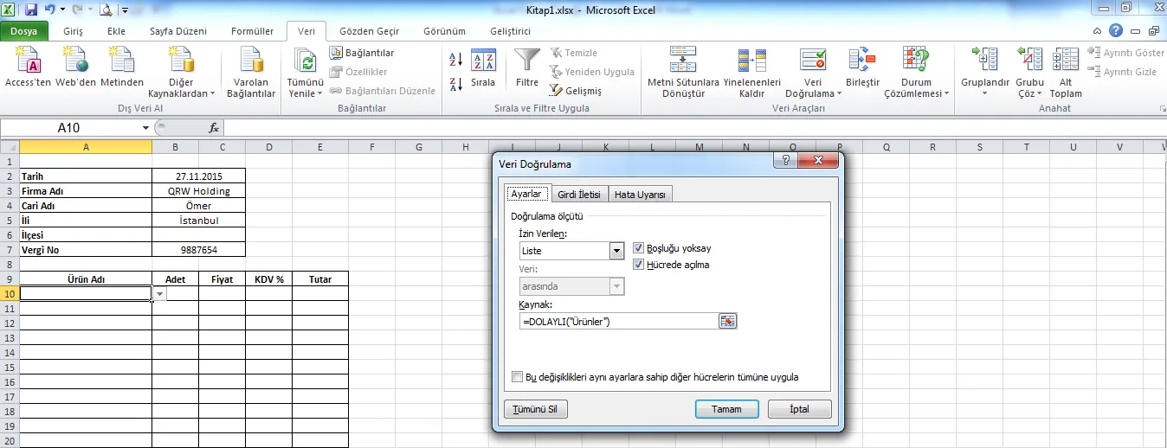Open the dropdown arrow at cell A10
Image resolution: width=1167 pixels, height=448 pixels.
click(159, 295)
